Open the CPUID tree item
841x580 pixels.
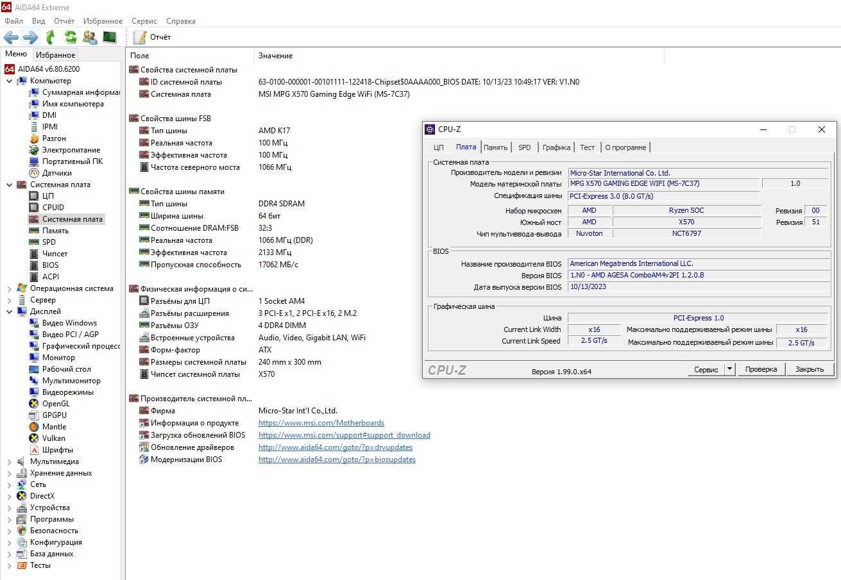53,208
